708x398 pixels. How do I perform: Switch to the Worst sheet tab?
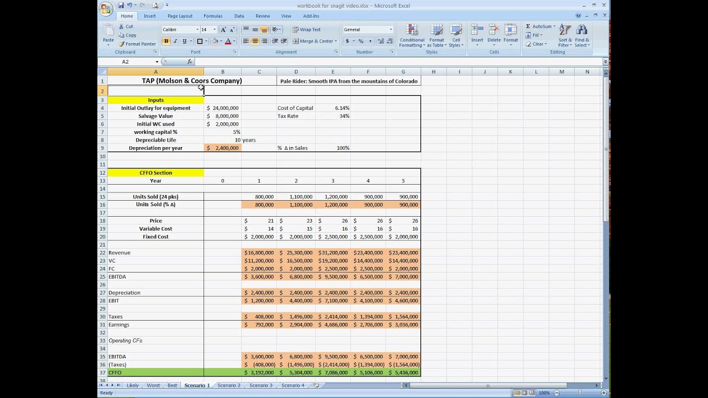[x=153, y=385]
